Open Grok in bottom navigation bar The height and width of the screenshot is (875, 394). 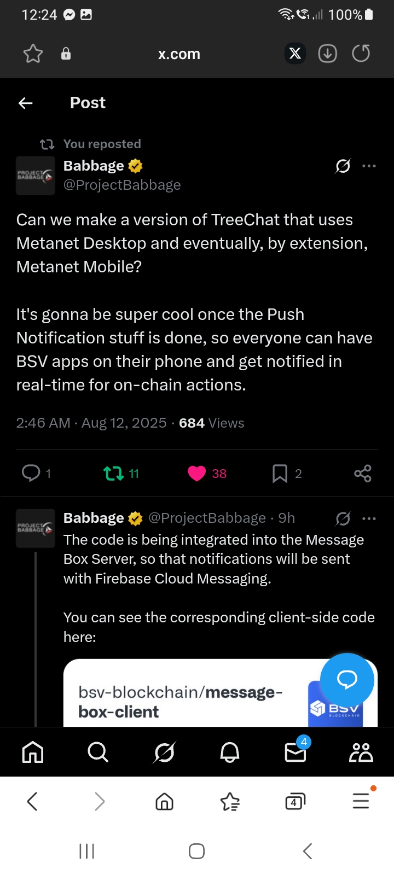click(164, 752)
